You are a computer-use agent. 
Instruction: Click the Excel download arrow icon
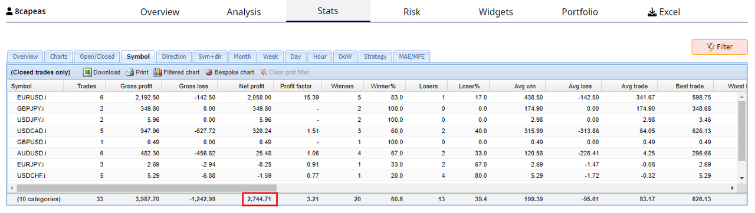pos(652,12)
